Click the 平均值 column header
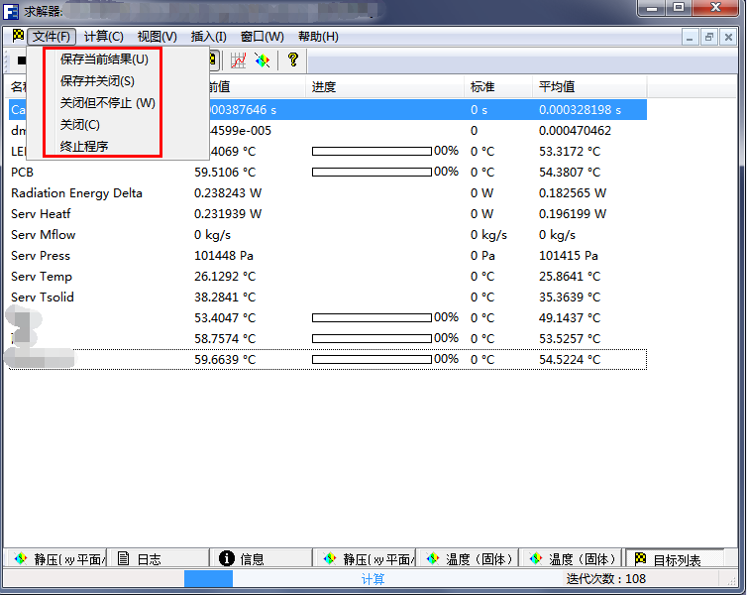The width and height of the screenshot is (747, 595). [x=589, y=87]
